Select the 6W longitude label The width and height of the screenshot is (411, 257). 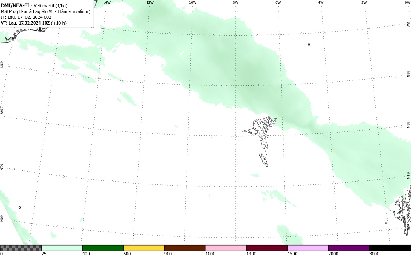tap(278, 2)
